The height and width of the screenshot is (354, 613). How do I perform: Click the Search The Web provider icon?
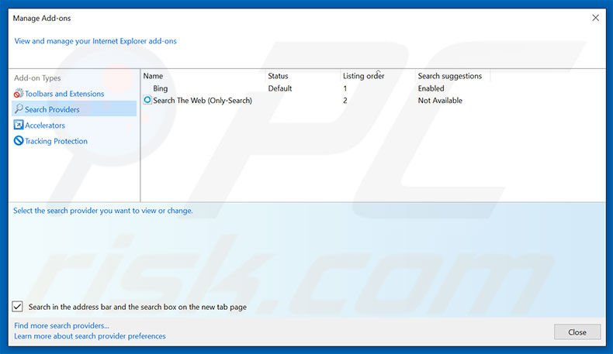click(147, 100)
